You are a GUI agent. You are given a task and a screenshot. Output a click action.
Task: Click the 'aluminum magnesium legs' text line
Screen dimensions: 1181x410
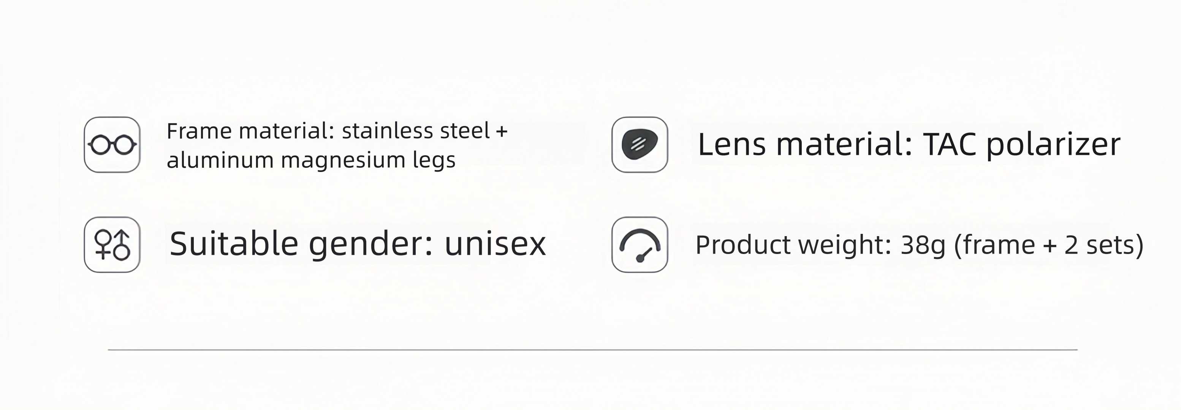pyautogui.click(x=311, y=160)
